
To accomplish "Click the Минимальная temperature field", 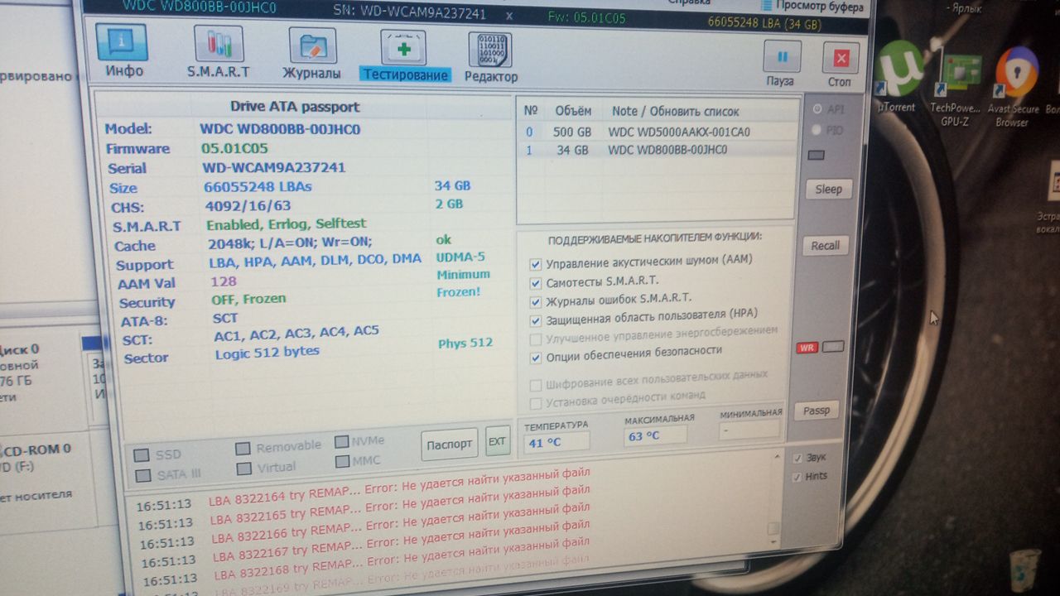I will pyautogui.click(x=749, y=430).
